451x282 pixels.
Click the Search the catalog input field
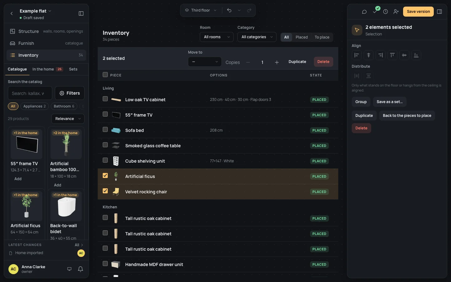[30, 93]
